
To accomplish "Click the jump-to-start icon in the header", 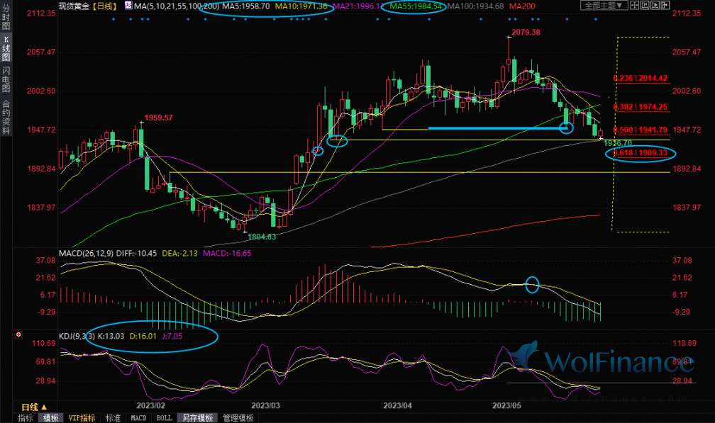I will pos(645,6).
